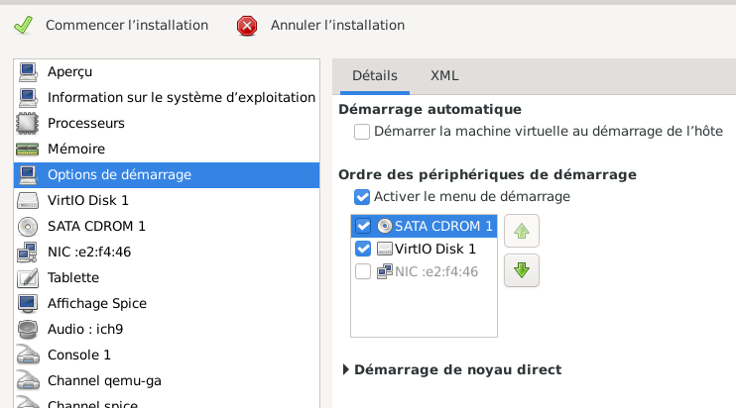Screen dimensions: 736x408
Task: Select the Processeurs chip icon in sidebar
Action: (28, 123)
